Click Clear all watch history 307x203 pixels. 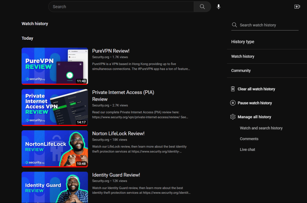(x=257, y=89)
